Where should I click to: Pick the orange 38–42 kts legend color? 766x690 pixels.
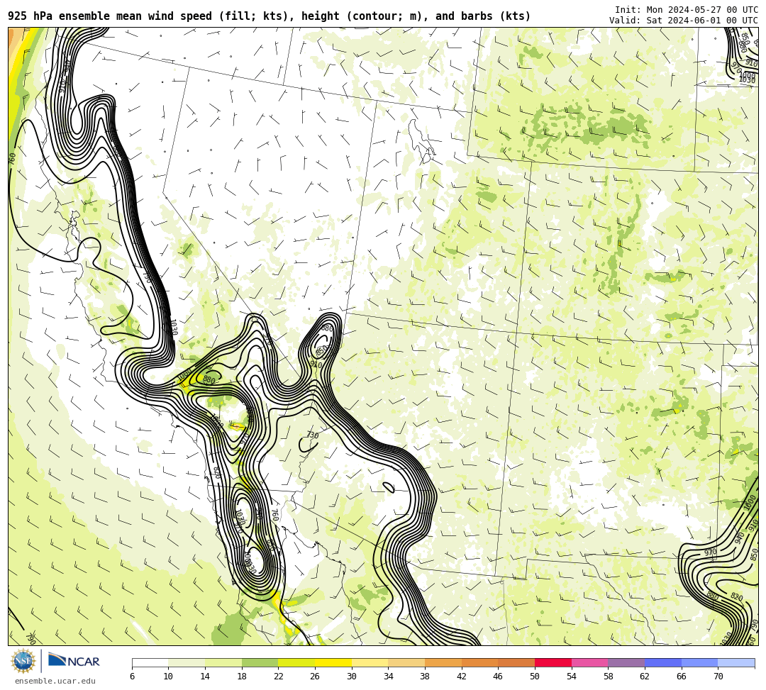click(443, 663)
